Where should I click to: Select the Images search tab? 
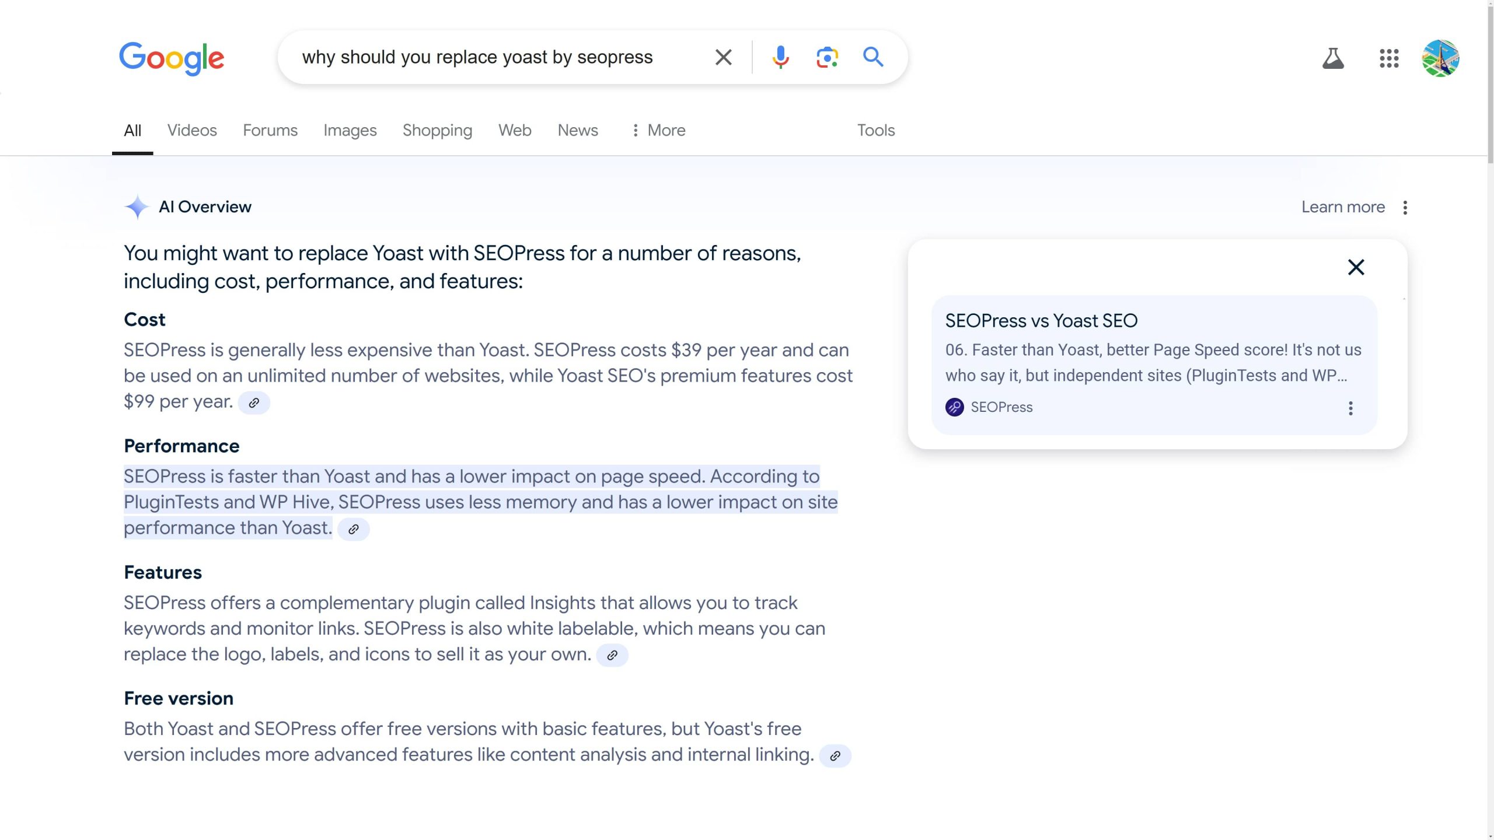351,130
